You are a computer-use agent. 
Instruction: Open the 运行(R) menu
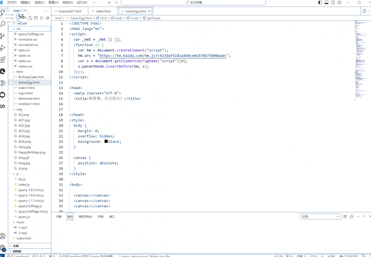coord(82,2)
